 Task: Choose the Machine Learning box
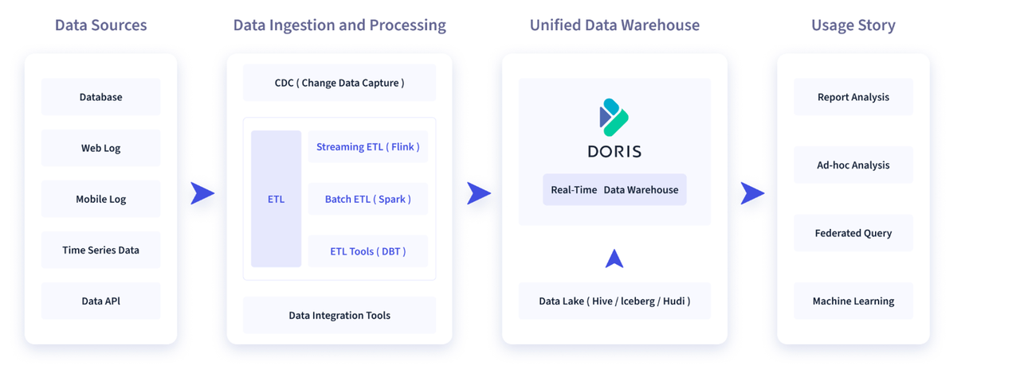pyautogui.click(x=853, y=301)
